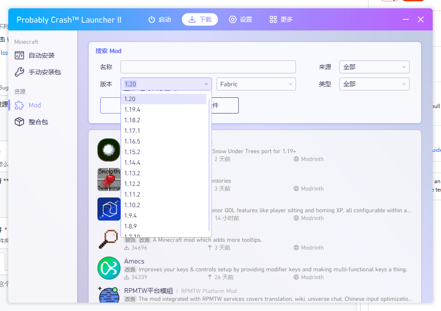Viewport: 441px width, 311px height.
Task: Click the Snow Under Trees mod icon
Action: coord(109,150)
